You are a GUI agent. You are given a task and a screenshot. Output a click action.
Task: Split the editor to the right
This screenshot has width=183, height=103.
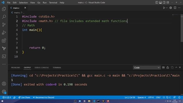[x=175, y=8]
